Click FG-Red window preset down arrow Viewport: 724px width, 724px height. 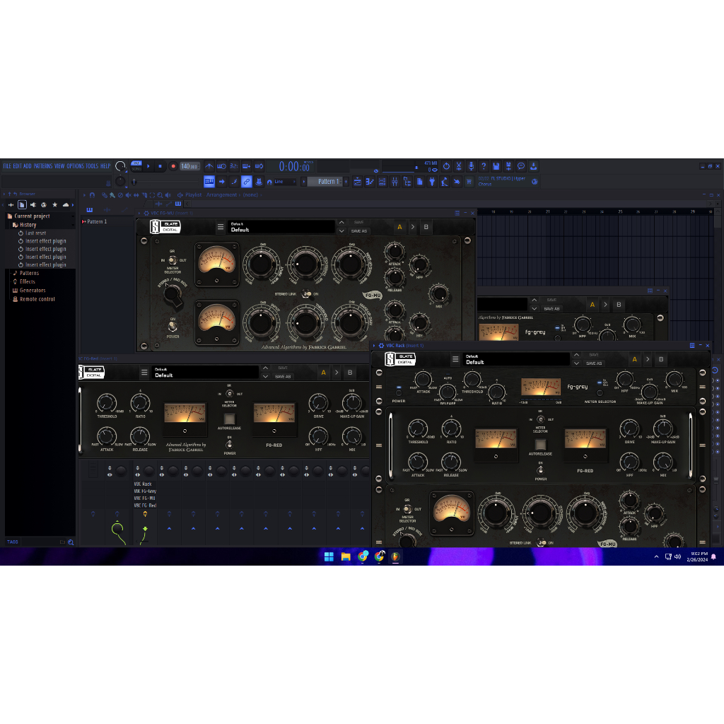266,376
